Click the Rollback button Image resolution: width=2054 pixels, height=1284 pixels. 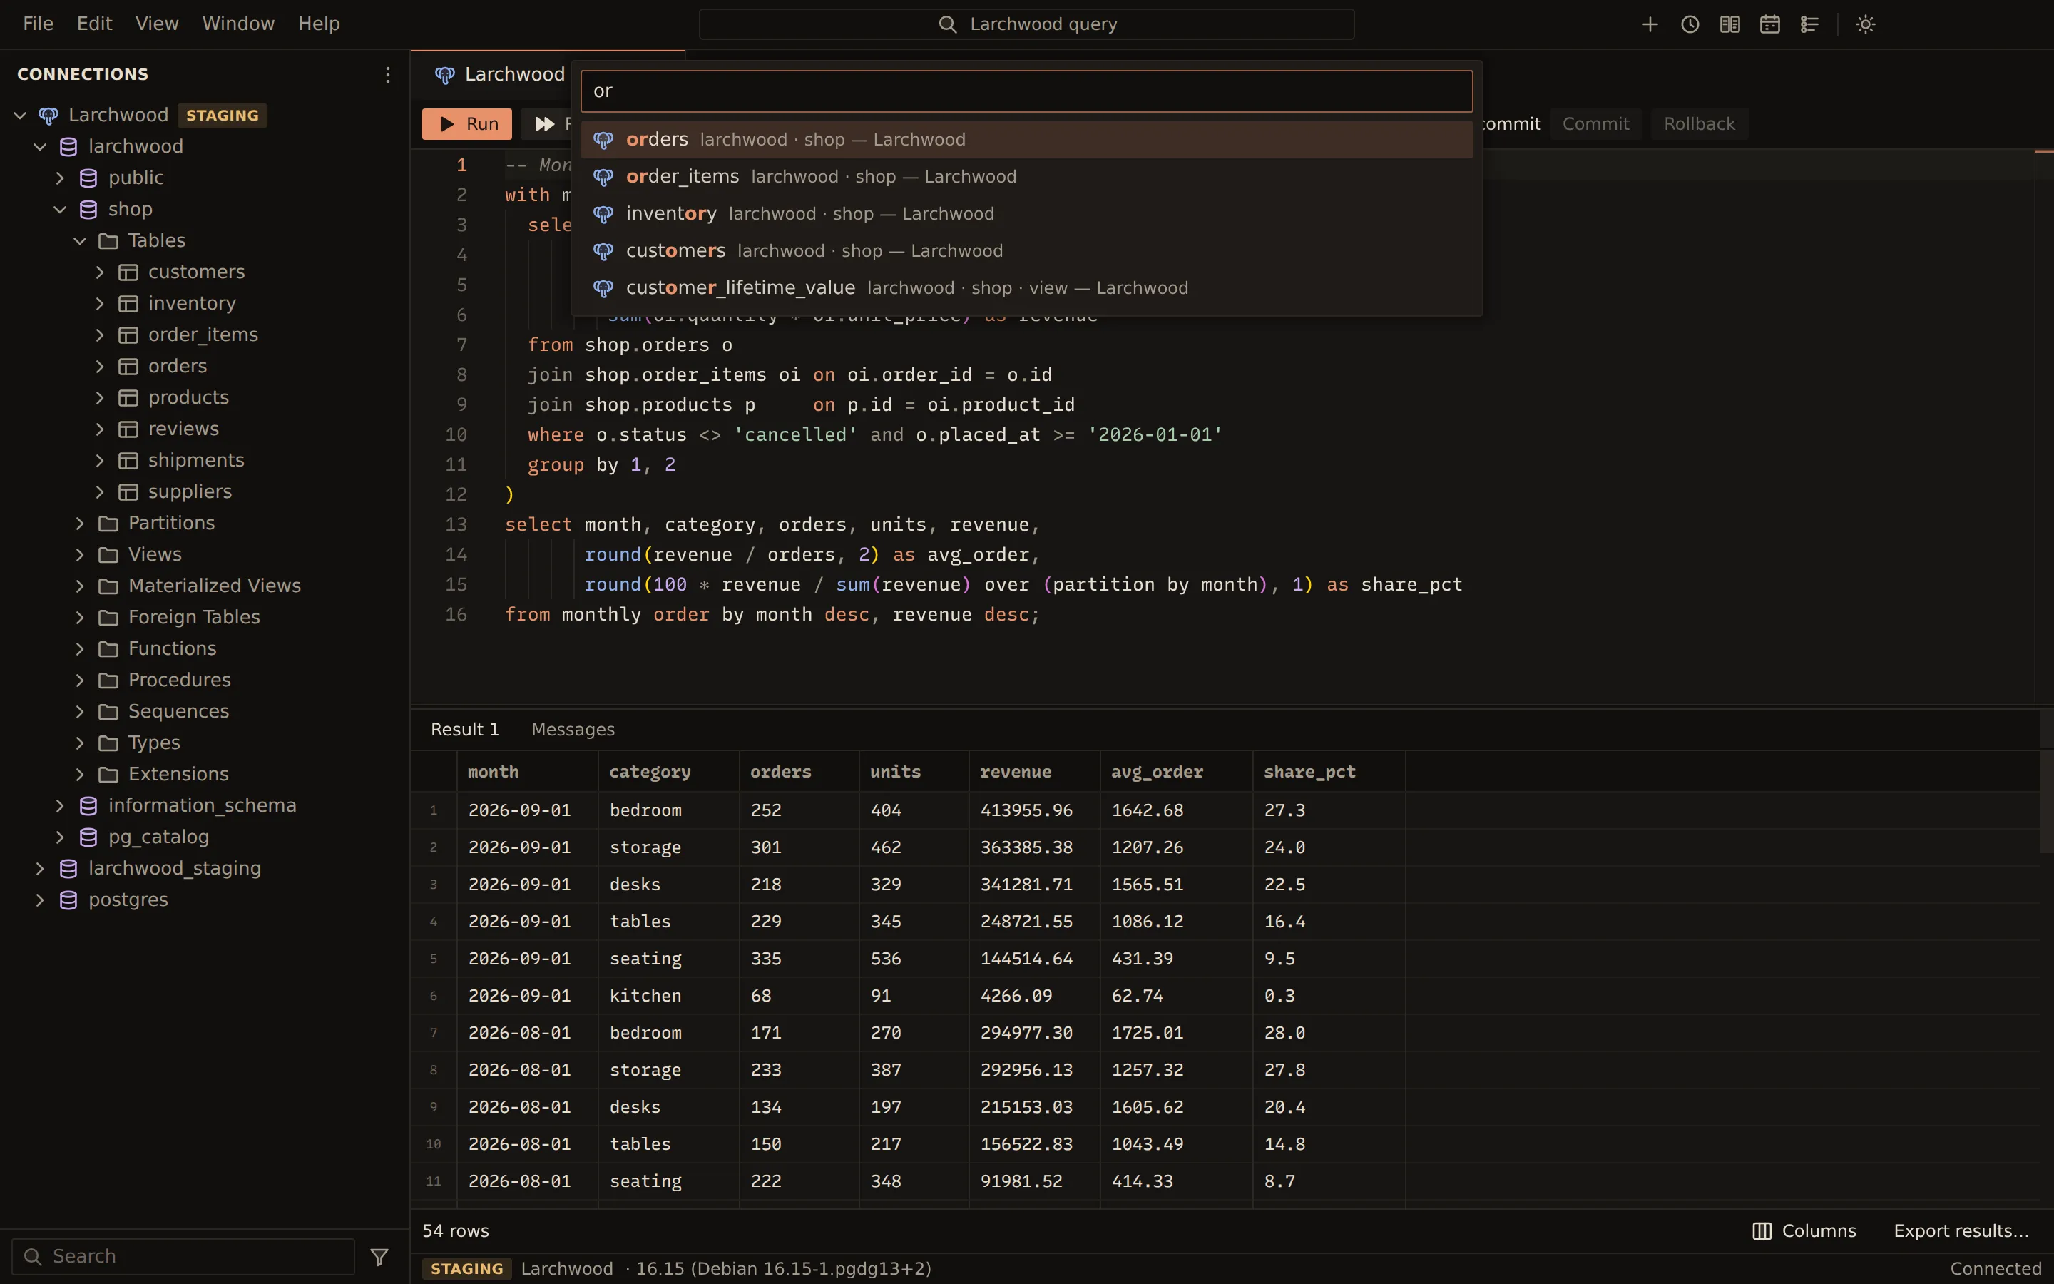(x=1700, y=124)
